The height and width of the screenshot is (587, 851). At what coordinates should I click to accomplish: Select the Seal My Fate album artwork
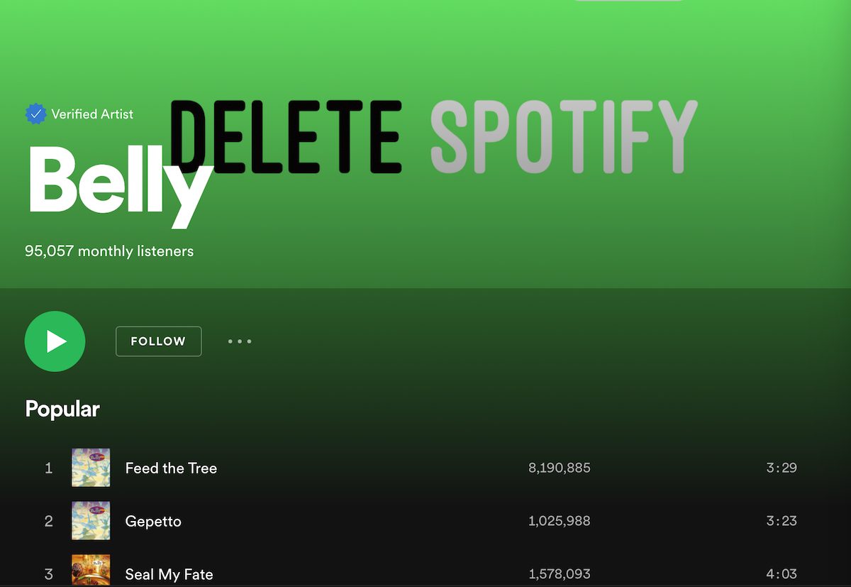point(90,570)
